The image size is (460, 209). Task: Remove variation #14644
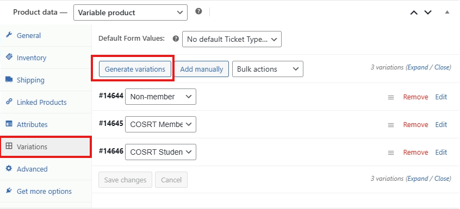pos(415,97)
